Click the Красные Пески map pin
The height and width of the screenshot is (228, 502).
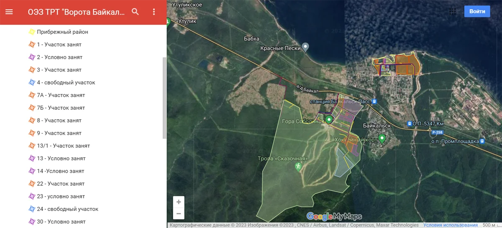point(306,47)
